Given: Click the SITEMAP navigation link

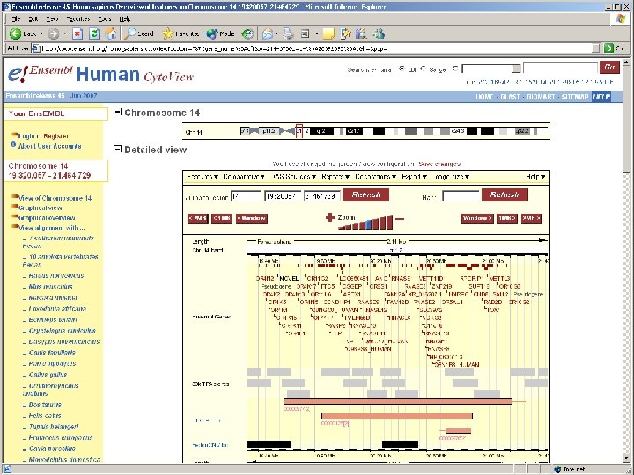Looking at the screenshot, I should [575, 97].
